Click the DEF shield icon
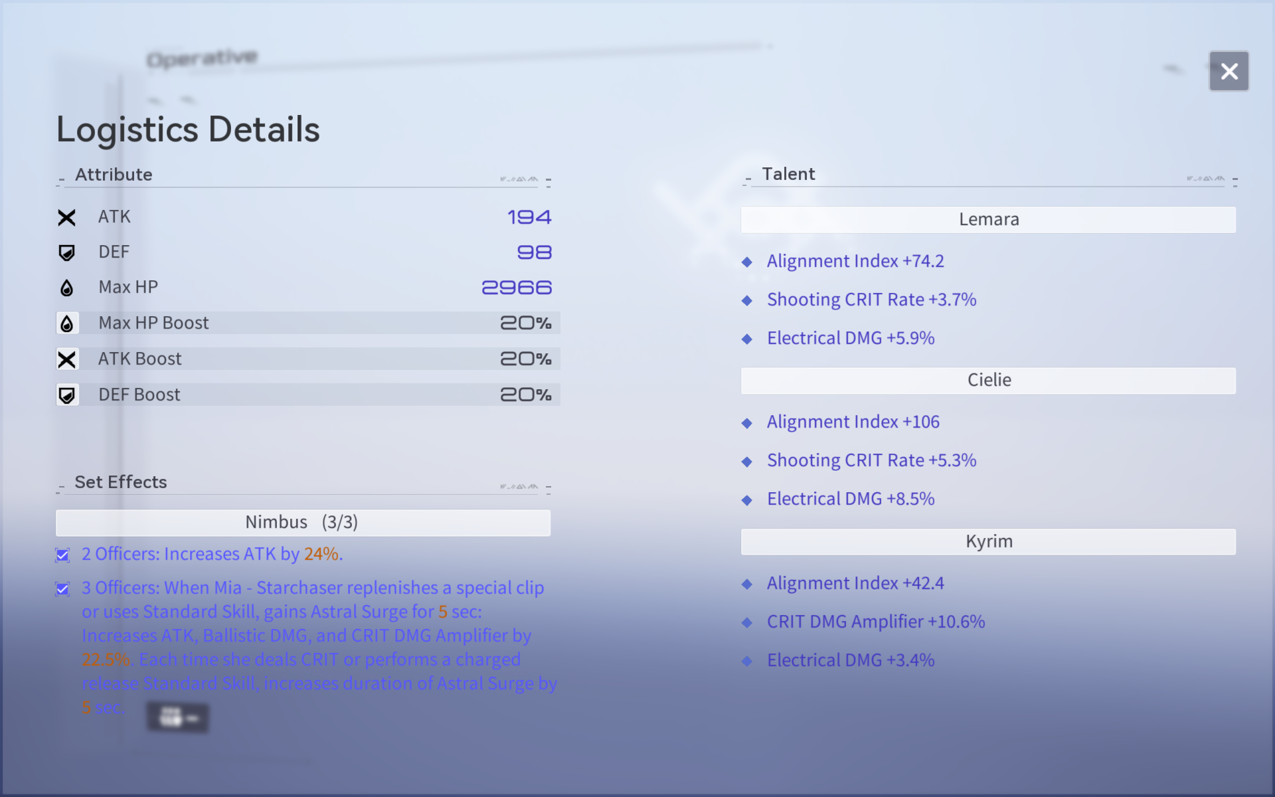Screen dimensions: 1275x797 coord(66,252)
